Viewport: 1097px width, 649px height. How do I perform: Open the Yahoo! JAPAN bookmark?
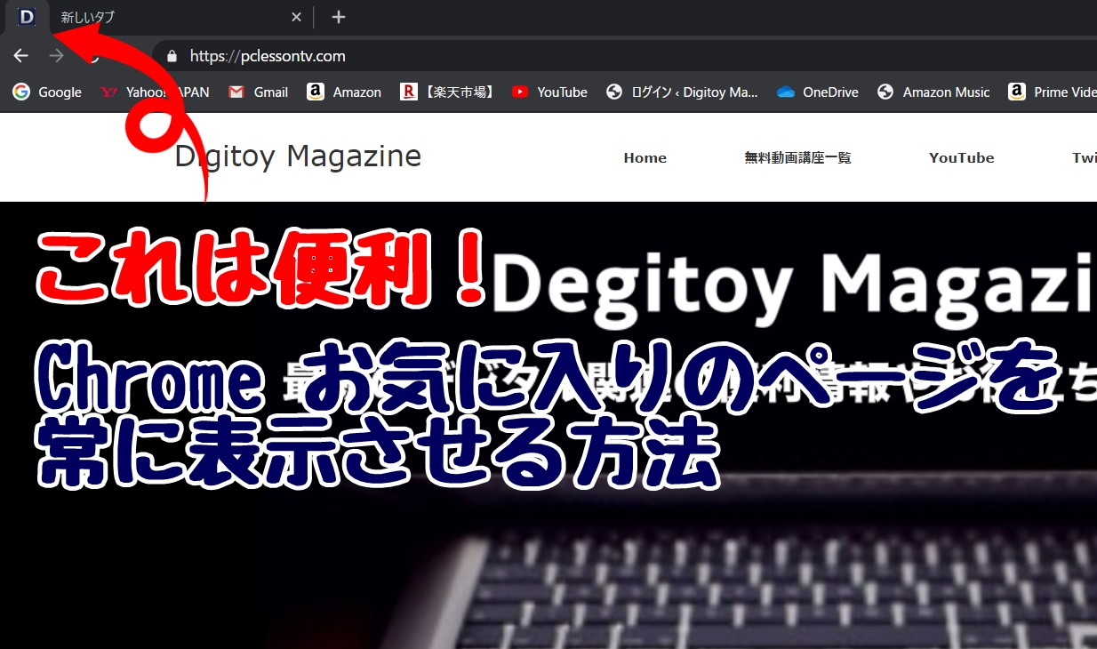point(155,92)
